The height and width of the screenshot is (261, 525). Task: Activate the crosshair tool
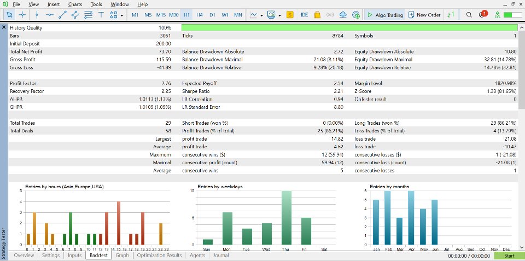[22, 15]
